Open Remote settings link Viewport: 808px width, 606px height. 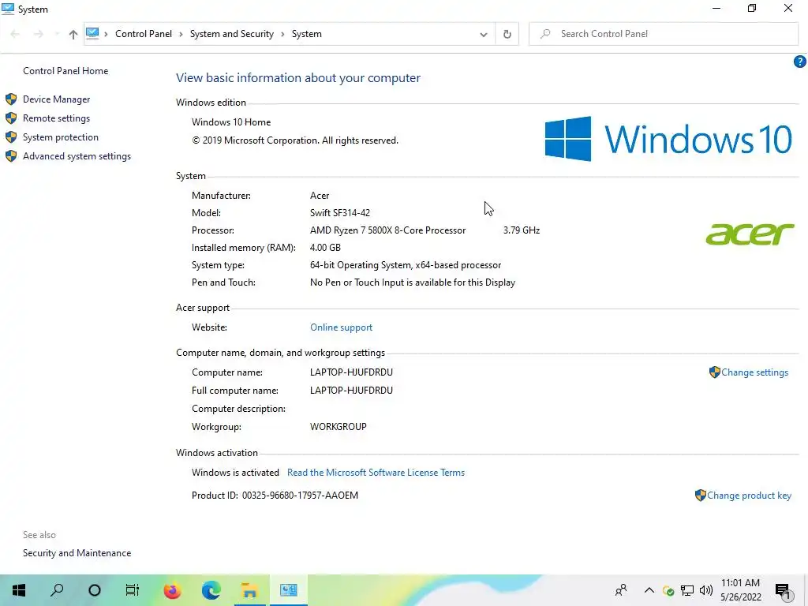click(x=56, y=118)
